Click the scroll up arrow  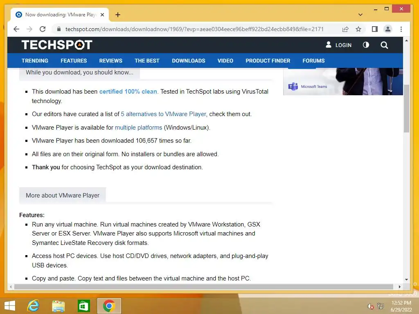click(406, 40)
